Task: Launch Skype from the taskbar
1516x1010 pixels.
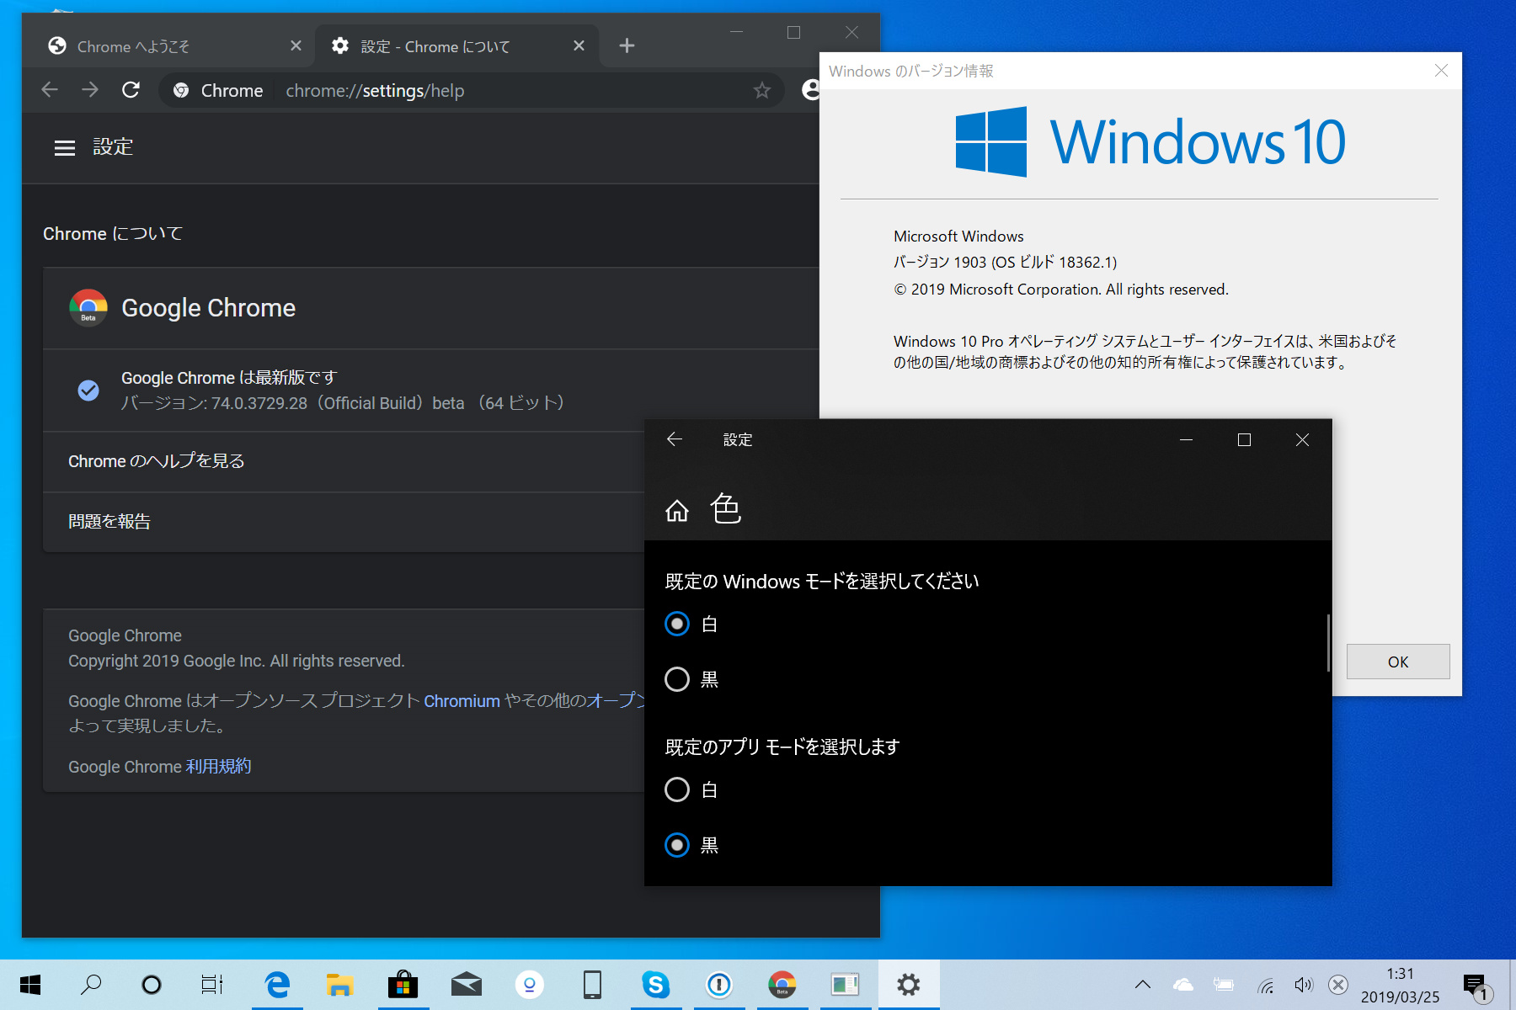Action: 655,984
